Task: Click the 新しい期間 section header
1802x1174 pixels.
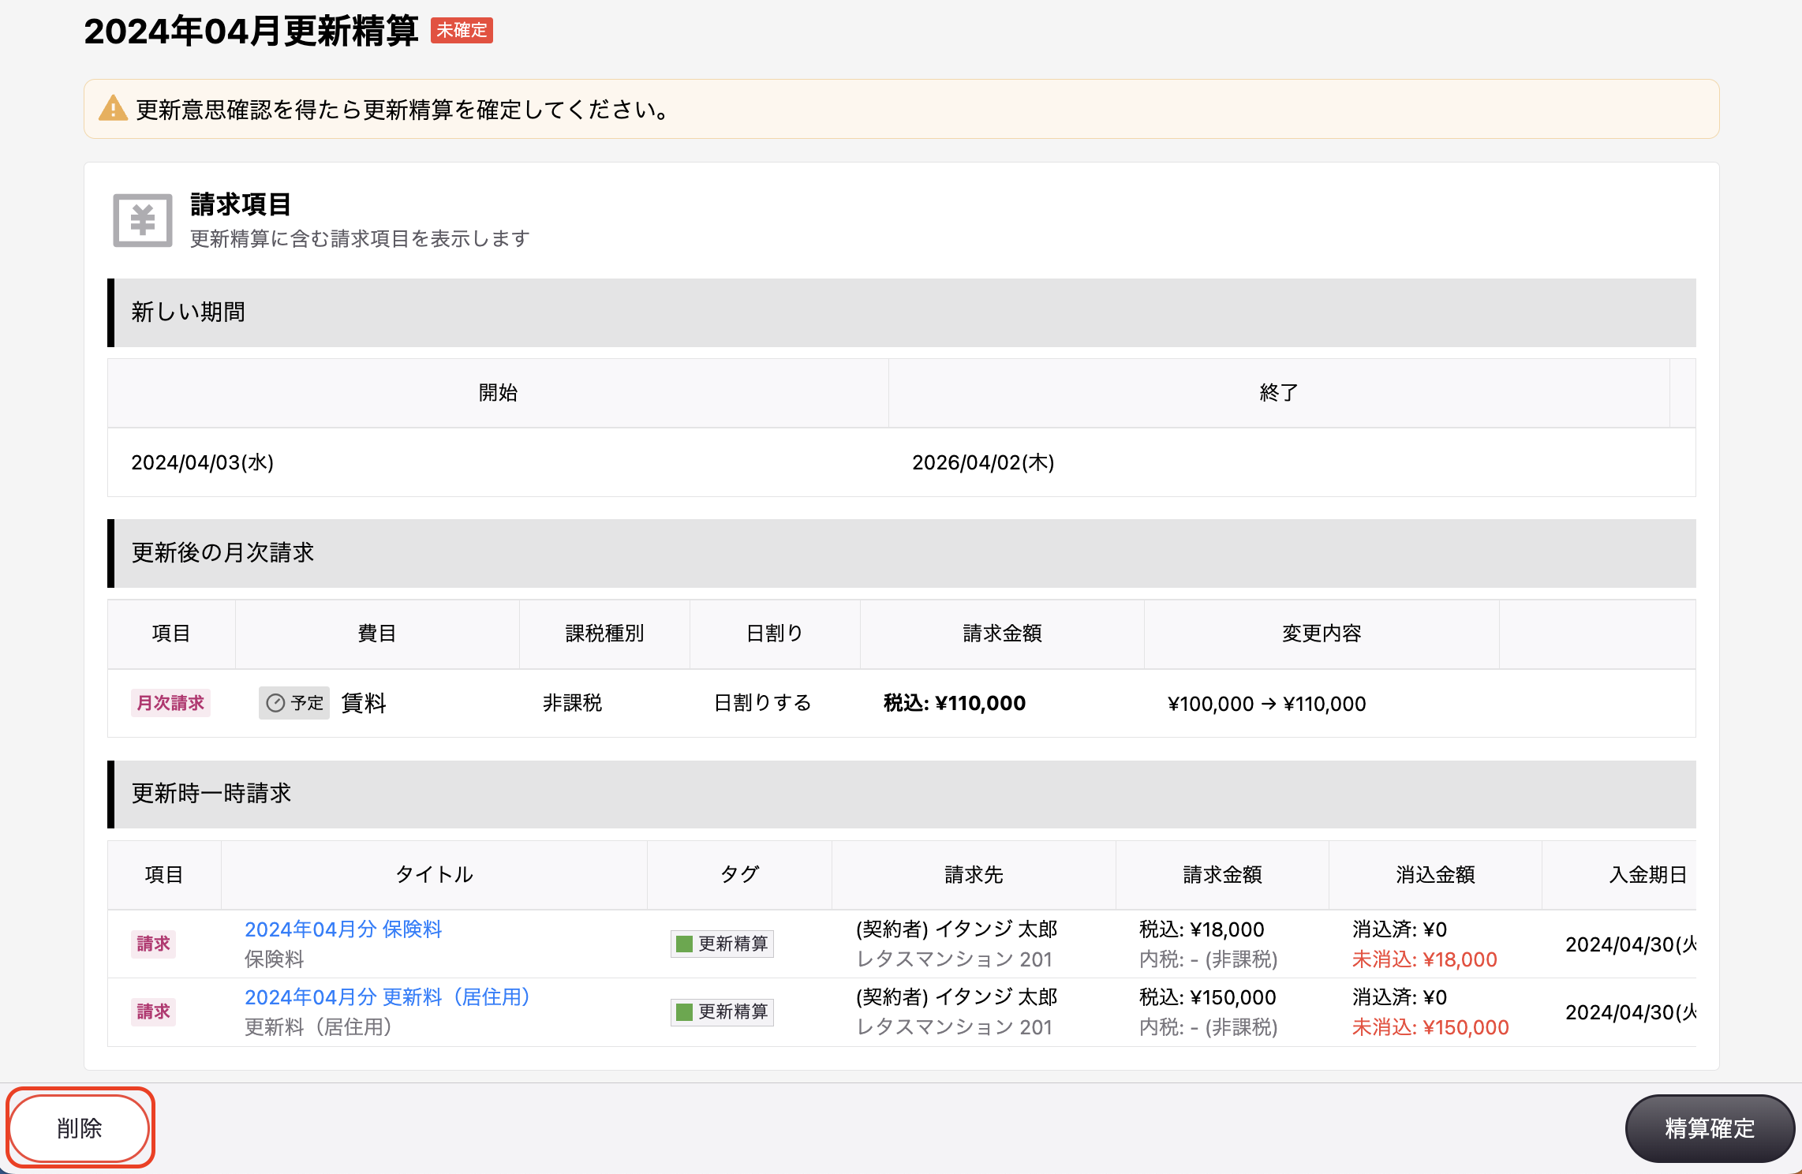Action: 902,312
